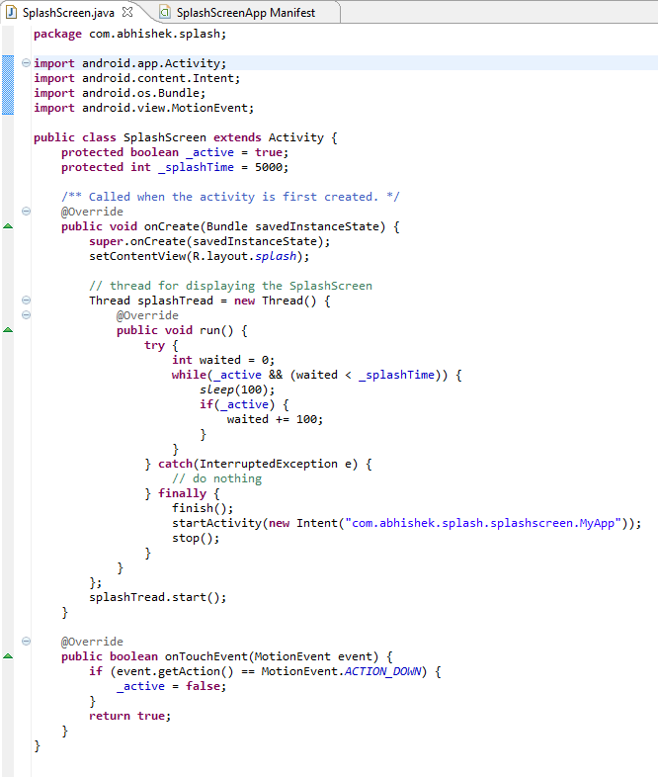Viewport: 658px width, 777px height.
Task: Click the ACTION_DOWN constant in onTouchEvent
Action: click(382, 671)
